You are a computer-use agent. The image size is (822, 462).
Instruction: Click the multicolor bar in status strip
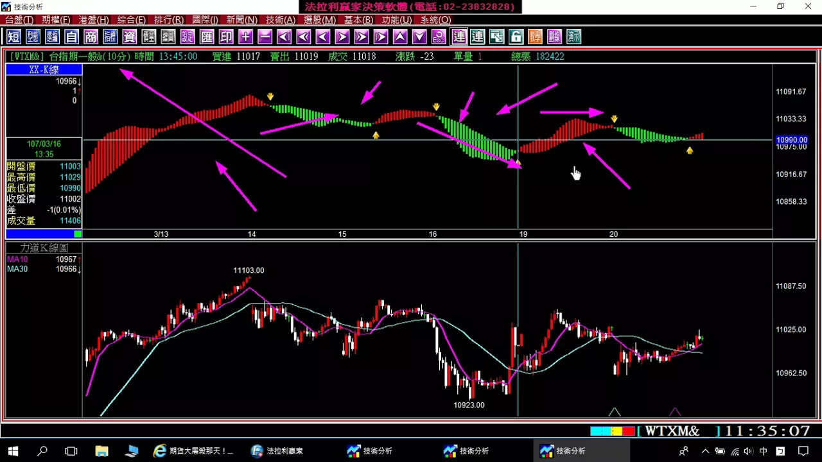coord(612,431)
